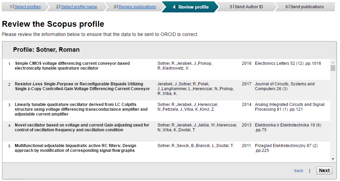Click step 5 Send Author ID

click(x=249, y=7)
